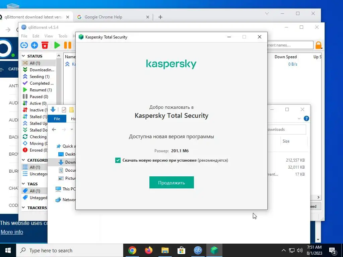This screenshot has height=257, width=343.
Task: Open the Tools menu in qBittorrent
Action: pos(63,36)
